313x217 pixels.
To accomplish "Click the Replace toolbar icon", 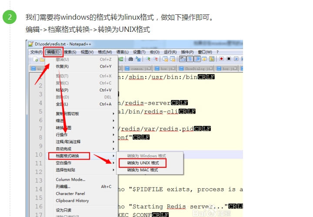I will coord(138,59).
